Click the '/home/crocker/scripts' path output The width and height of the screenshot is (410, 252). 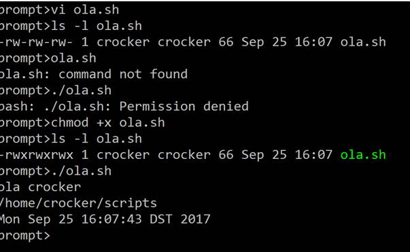[x=78, y=204]
